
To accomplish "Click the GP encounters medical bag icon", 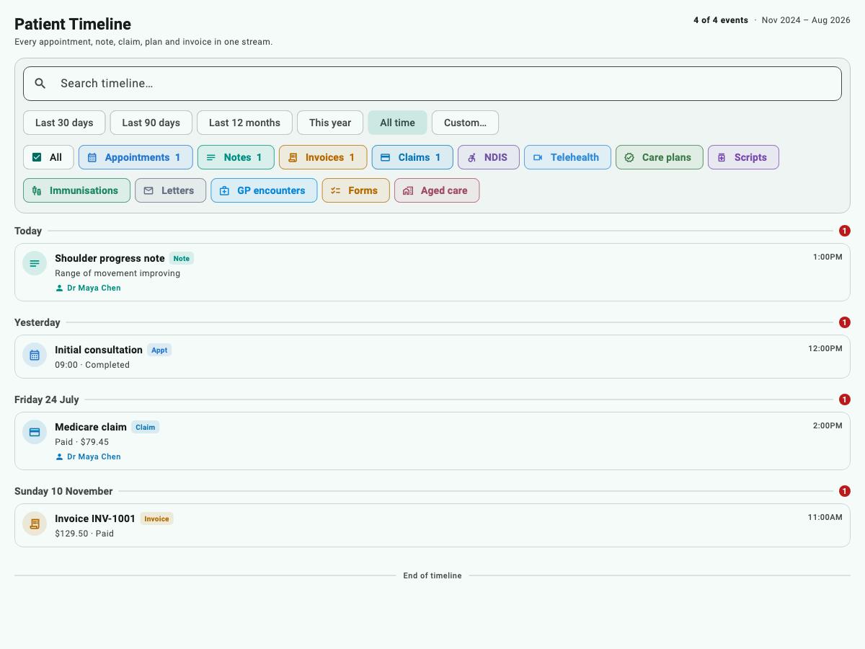I will [x=224, y=190].
